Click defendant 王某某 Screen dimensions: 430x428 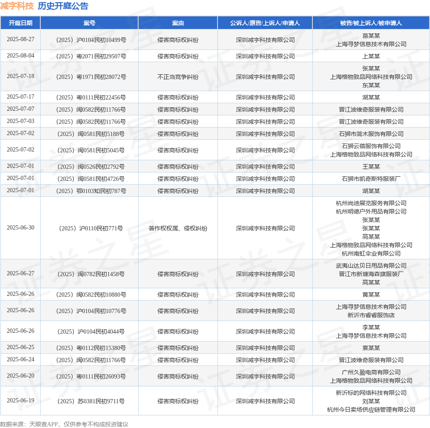coord(371,167)
